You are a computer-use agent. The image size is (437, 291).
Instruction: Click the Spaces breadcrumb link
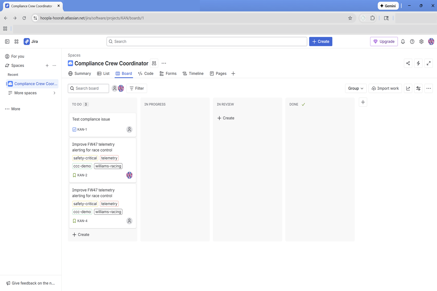(74, 55)
